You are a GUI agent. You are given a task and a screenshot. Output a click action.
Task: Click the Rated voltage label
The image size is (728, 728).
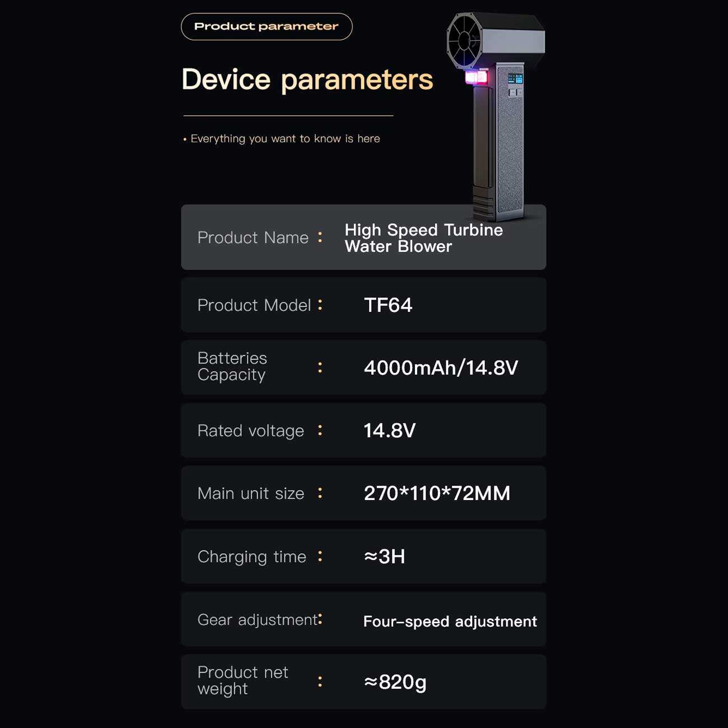click(x=251, y=431)
